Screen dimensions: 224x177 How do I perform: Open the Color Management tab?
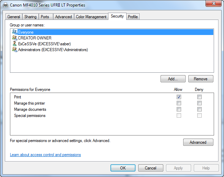coord(91,17)
